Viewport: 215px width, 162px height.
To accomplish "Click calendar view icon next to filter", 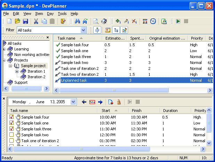I will tap(107, 30).
